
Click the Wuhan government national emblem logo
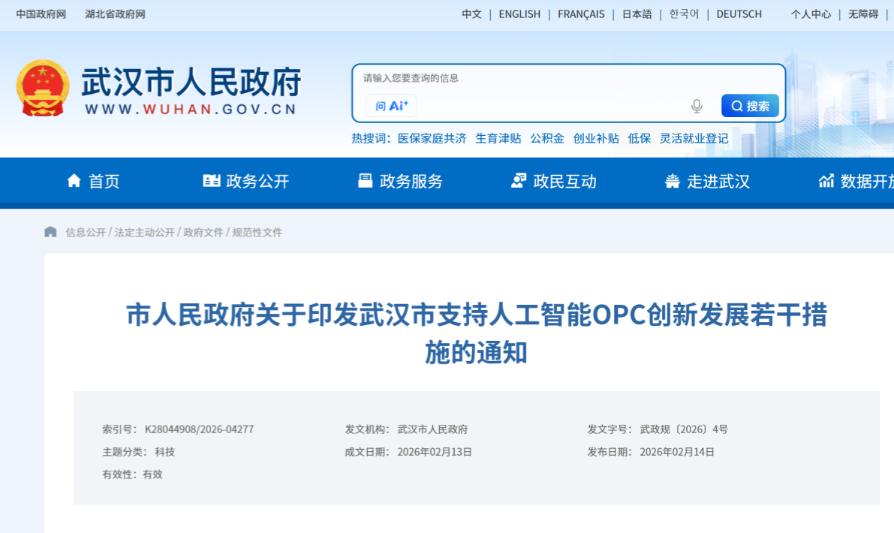click(42, 89)
